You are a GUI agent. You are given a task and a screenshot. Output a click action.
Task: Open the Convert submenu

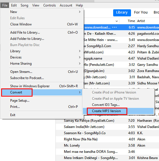[x=42, y=92]
